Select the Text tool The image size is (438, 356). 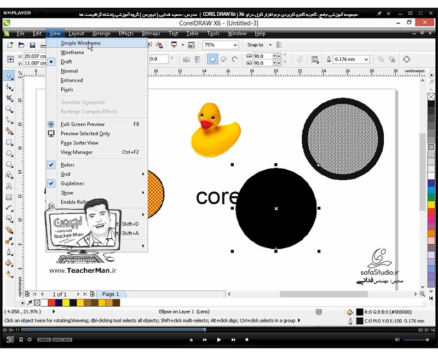click(x=9, y=186)
